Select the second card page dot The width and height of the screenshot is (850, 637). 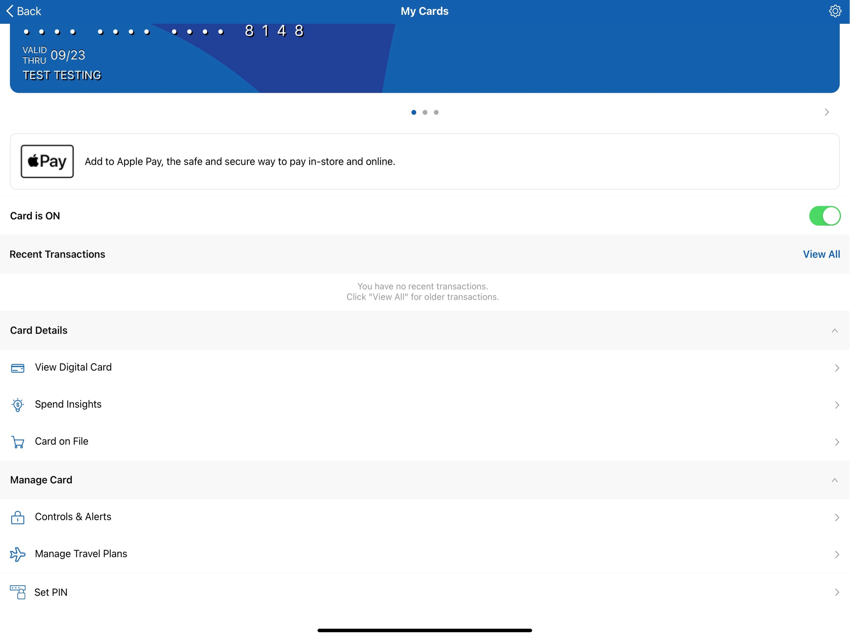tap(425, 112)
